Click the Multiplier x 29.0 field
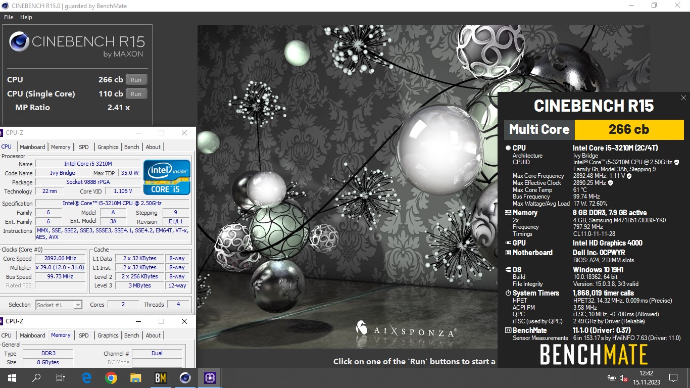This screenshot has width=690, height=388. coord(60,267)
